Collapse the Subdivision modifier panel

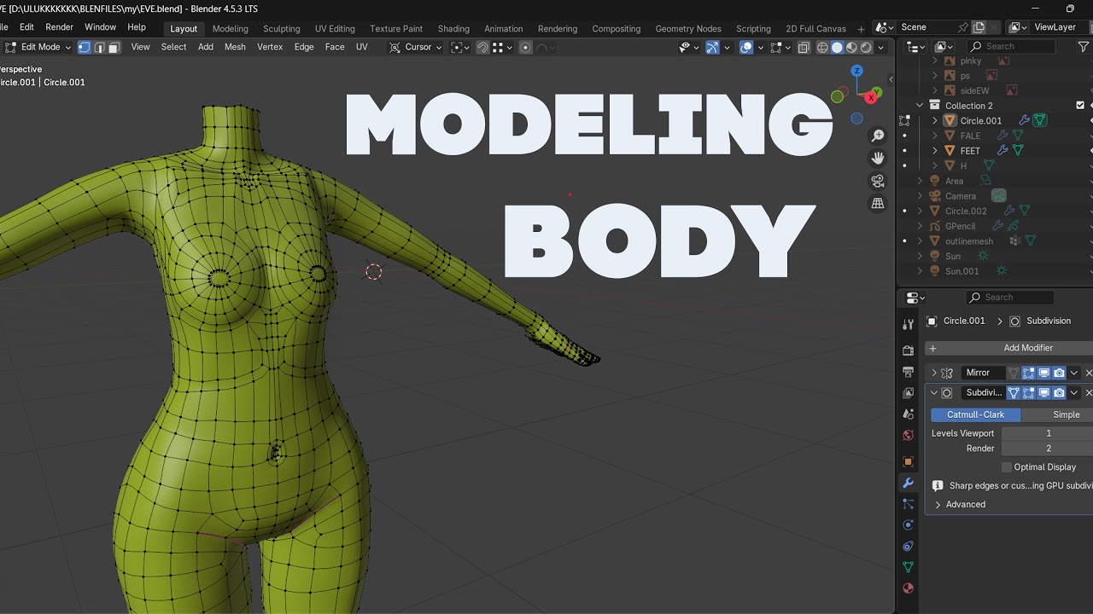(x=934, y=393)
